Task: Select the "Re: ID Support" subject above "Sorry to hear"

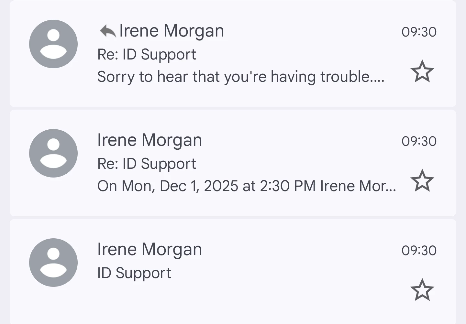Action: click(147, 54)
